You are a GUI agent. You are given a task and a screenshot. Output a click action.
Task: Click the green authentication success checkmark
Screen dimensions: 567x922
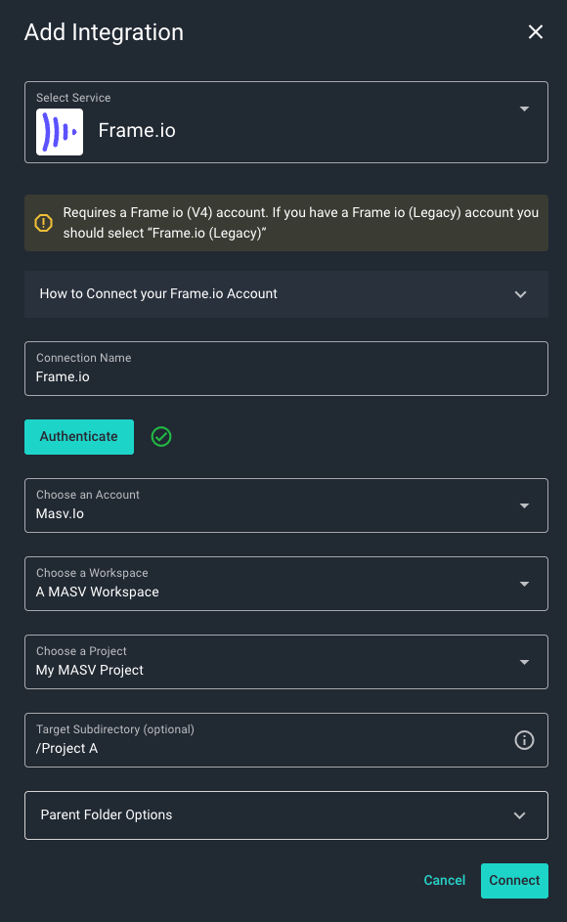(161, 437)
